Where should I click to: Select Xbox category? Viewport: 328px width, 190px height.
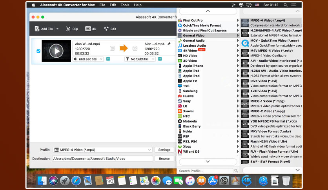point(208,146)
